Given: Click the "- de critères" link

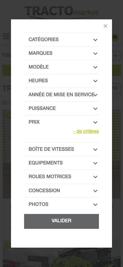Looking at the screenshot, I should click(x=86, y=131).
